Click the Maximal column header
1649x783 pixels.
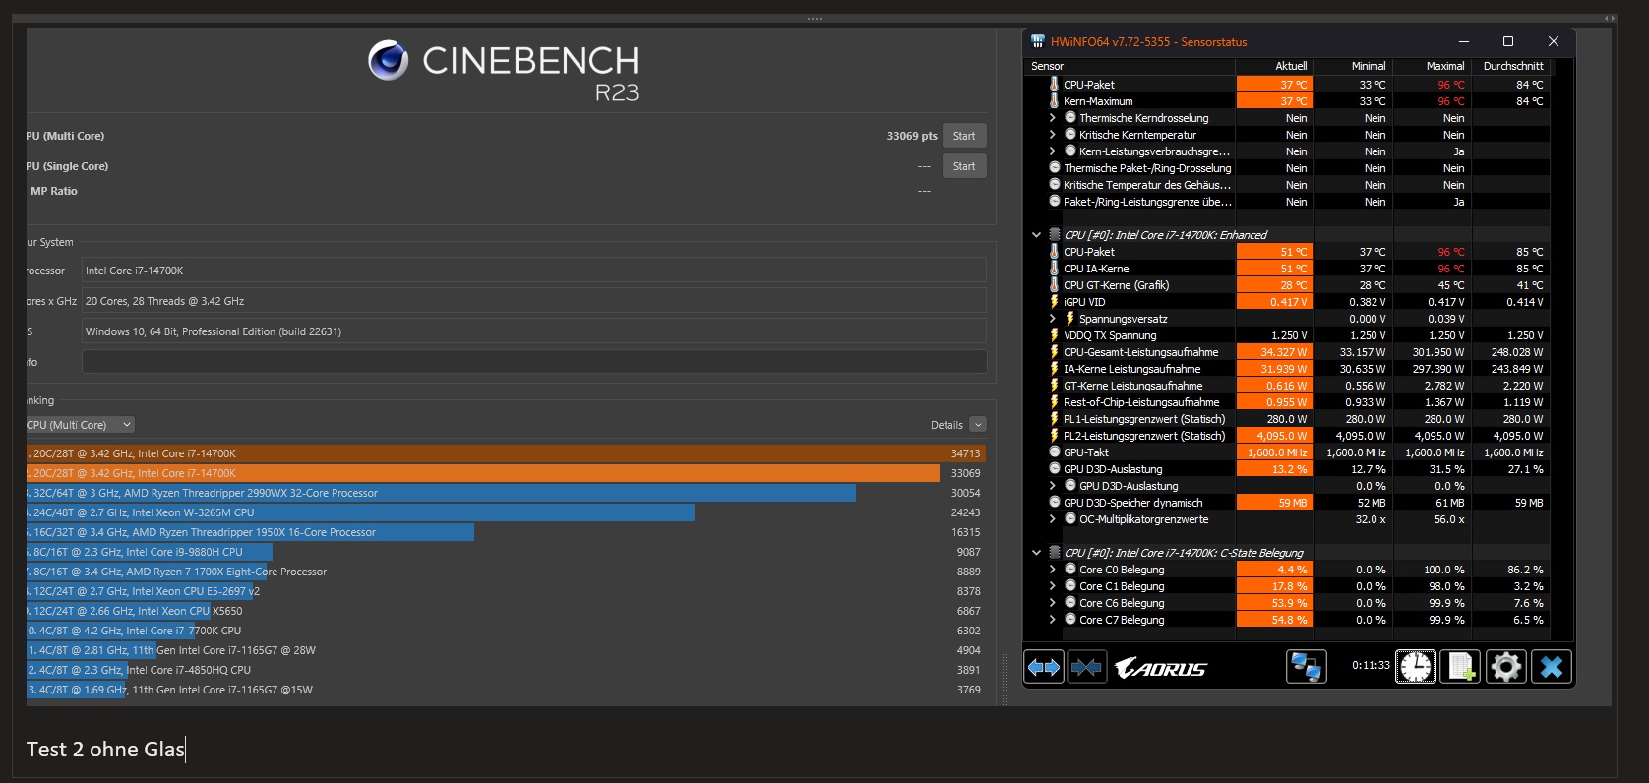pyautogui.click(x=1433, y=66)
